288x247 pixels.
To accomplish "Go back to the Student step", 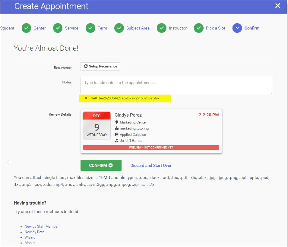I will click(x=7, y=28).
